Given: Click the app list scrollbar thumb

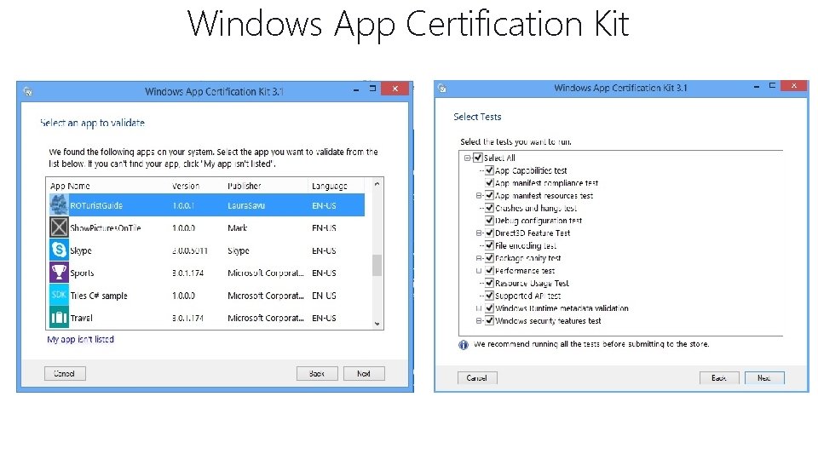Looking at the screenshot, I should (x=377, y=265).
